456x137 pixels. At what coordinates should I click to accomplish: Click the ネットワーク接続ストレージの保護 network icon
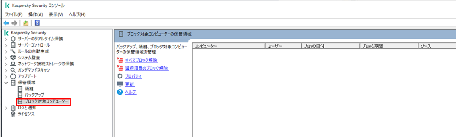[x=13, y=64]
